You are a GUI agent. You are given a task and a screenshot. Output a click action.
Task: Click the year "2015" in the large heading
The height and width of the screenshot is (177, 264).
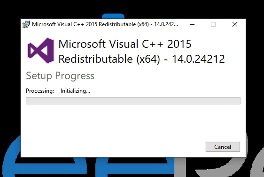point(179,44)
